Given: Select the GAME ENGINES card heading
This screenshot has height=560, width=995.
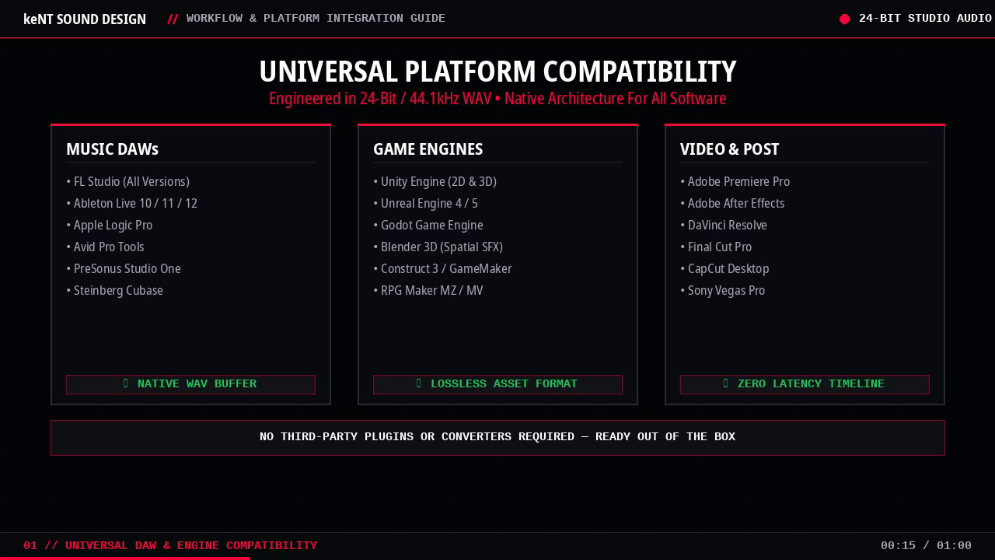Looking at the screenshot, I should coord(428,149).
